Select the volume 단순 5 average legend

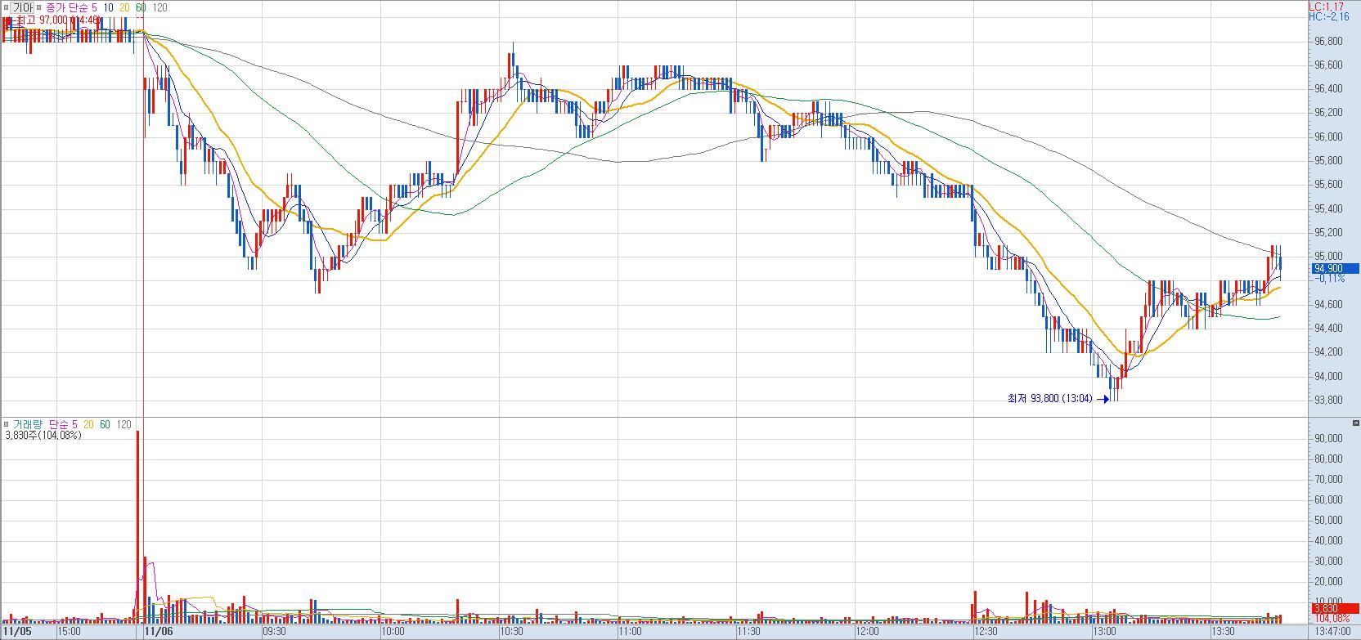coord(63,424)
